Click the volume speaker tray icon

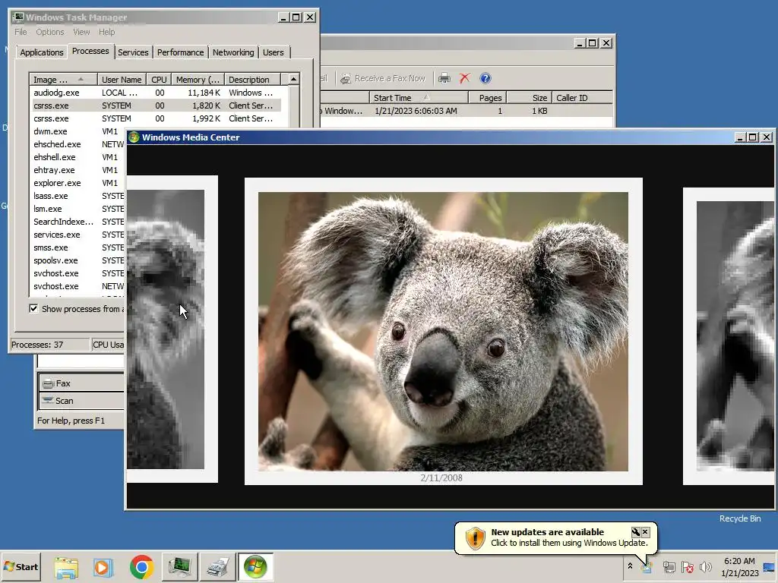(705, 566)
